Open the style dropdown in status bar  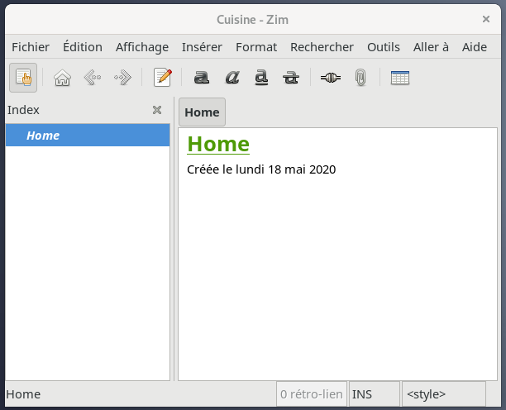pos(443,394)
